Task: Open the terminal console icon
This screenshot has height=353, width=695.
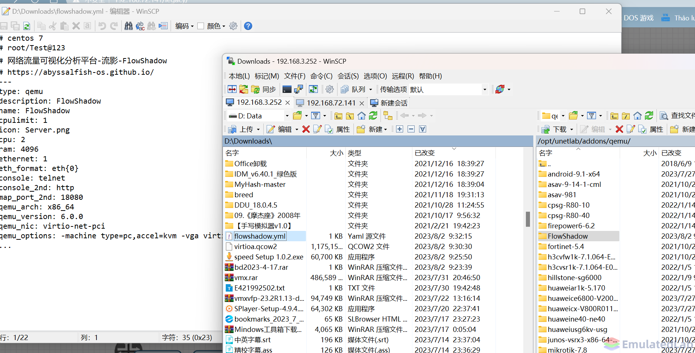Action: (287, 89)
